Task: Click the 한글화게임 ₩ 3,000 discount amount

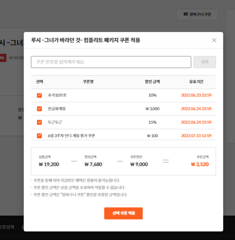Action: [x=152, y=109]
